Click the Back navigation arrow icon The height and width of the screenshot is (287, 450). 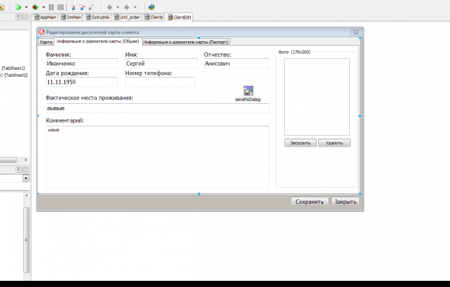[x=109, y=7]
